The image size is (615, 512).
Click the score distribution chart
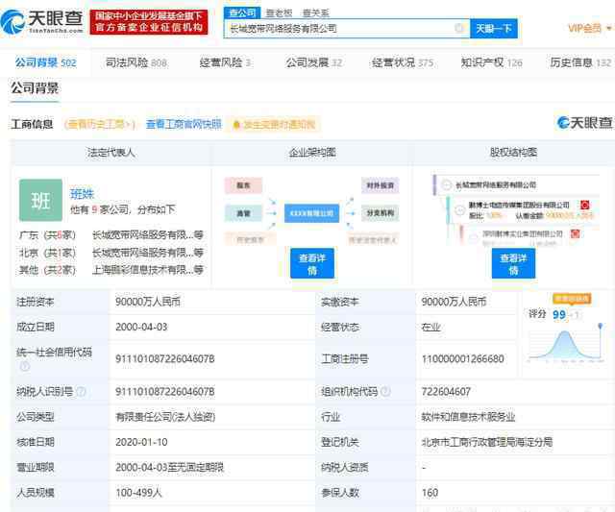[566, 342]
